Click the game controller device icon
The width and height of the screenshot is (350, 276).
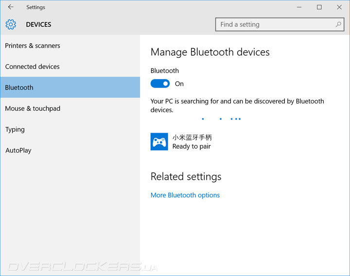(159, 142)
